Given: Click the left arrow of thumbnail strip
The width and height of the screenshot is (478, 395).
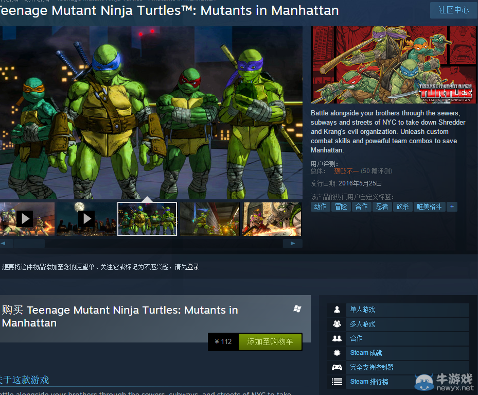Looking at the screenshot, I should click(5, 244).
